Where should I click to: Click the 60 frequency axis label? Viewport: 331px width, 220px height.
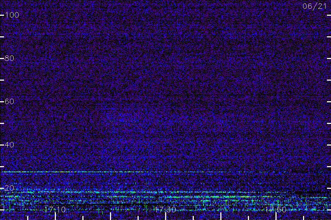[x=9, y=102]
